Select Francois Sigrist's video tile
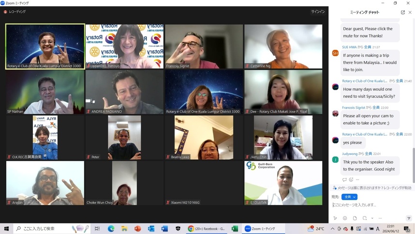This screenshot has width=415, height=234. point(204,47)
